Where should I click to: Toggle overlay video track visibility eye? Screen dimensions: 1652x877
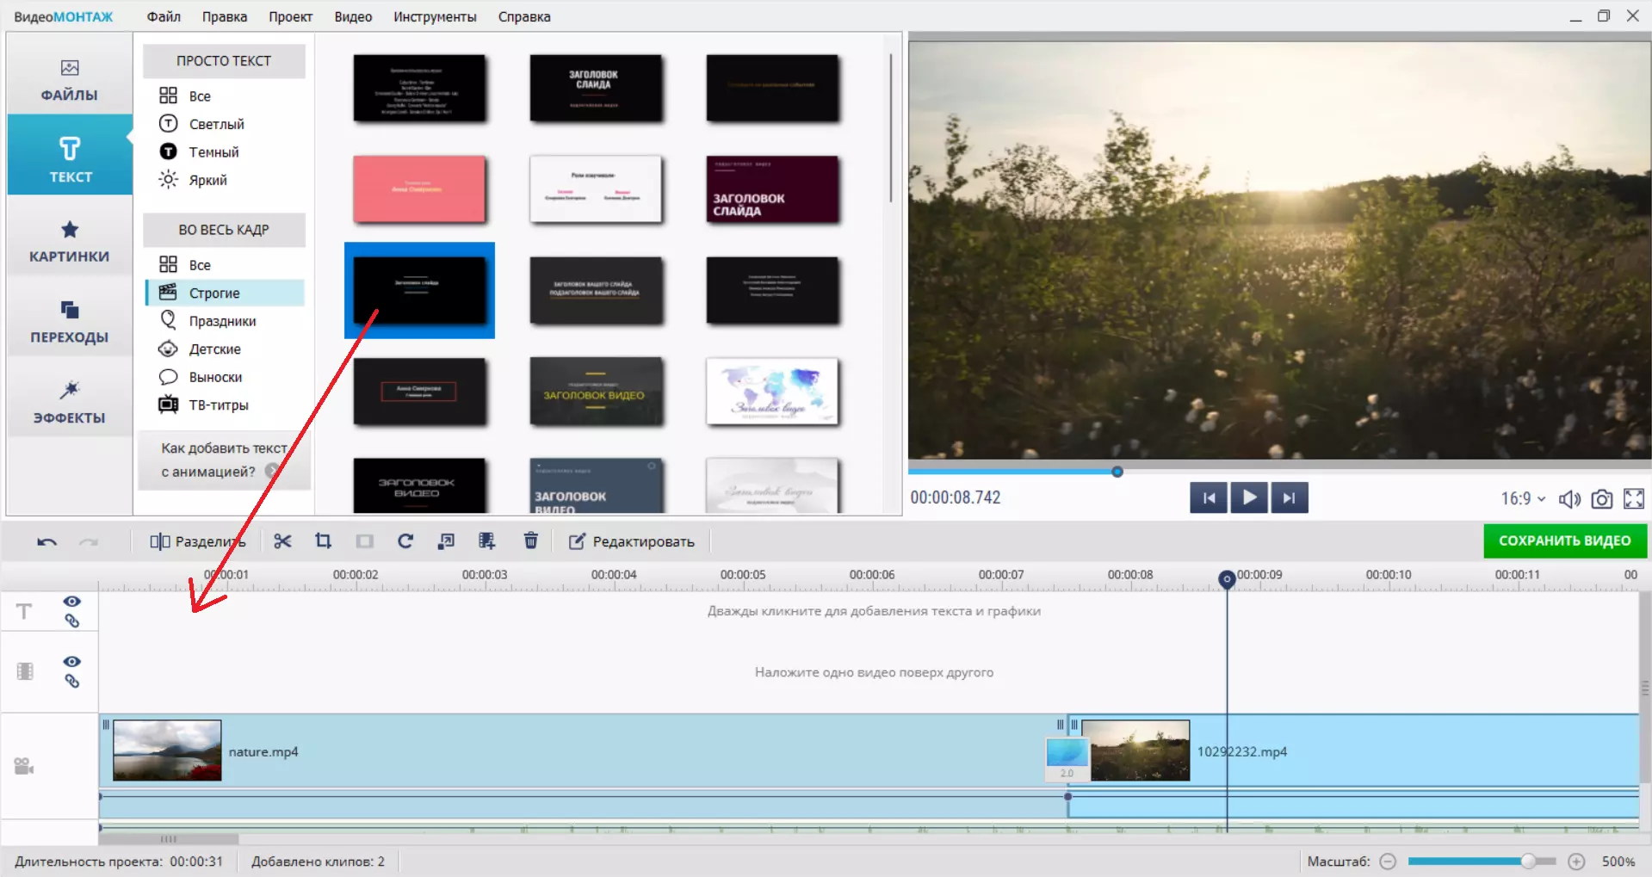[72, 661]
